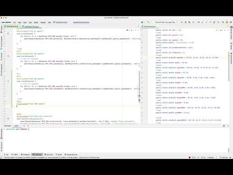The image size is (233, 175).
Task: Toggle the Structure tool window
Action: point(1,147)
